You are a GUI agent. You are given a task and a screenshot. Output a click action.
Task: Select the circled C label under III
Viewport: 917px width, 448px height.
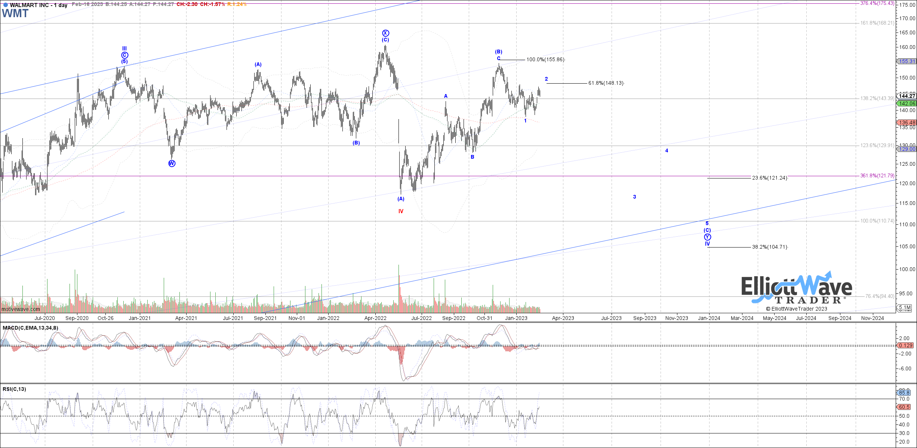124,55
